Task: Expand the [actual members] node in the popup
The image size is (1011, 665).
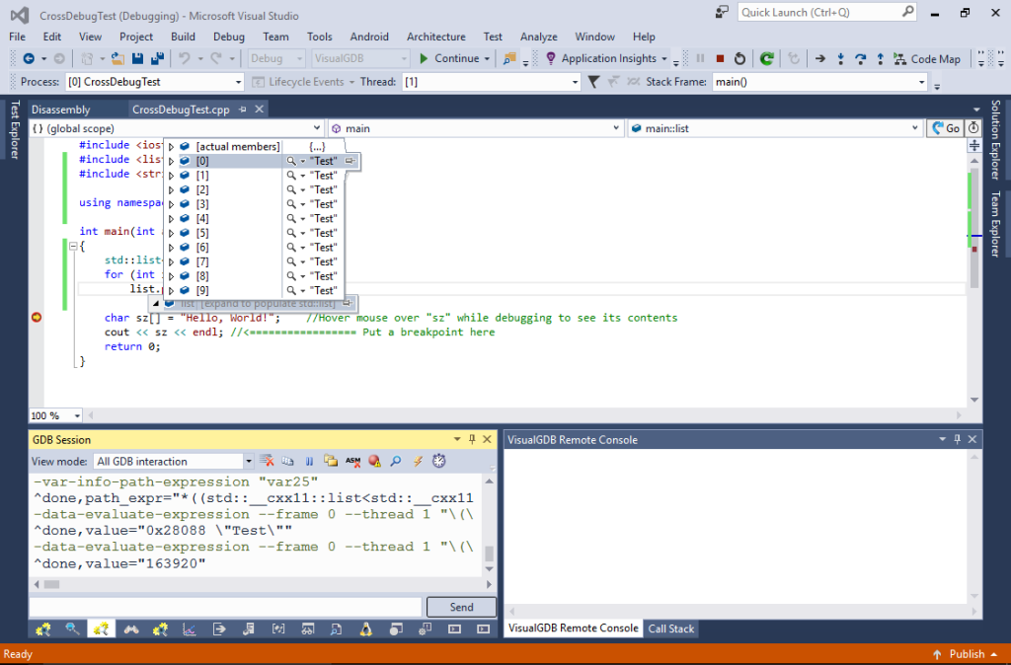Action: click(x=170, y=145)
